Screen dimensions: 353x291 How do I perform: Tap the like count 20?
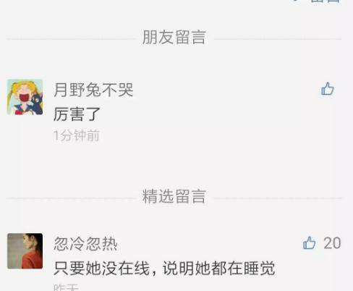click(x=332, y=242)
